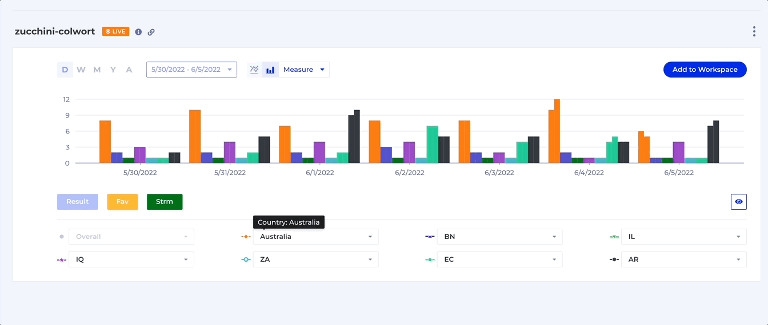The image size is (768, 325).
Task: Click the Add to Workspace button
Action: click(705, 70)
